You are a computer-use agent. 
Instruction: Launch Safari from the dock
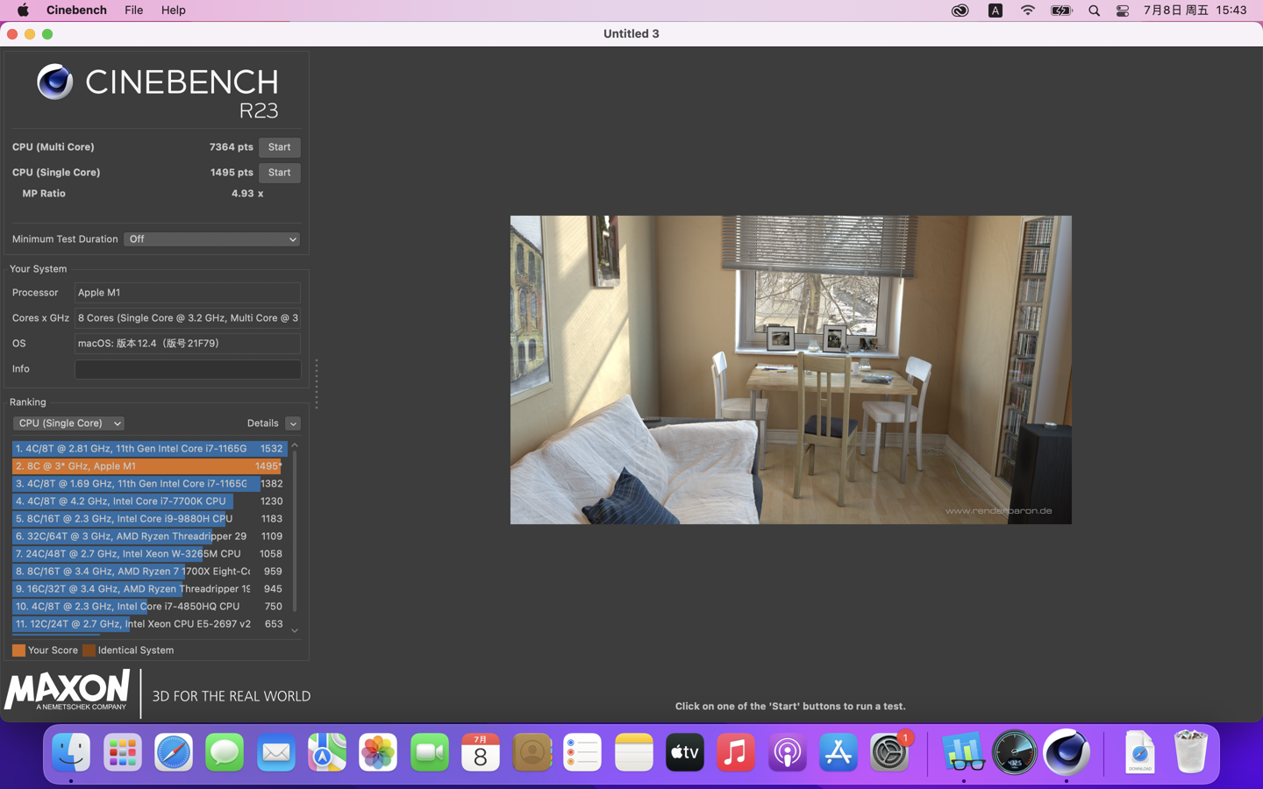174,752
